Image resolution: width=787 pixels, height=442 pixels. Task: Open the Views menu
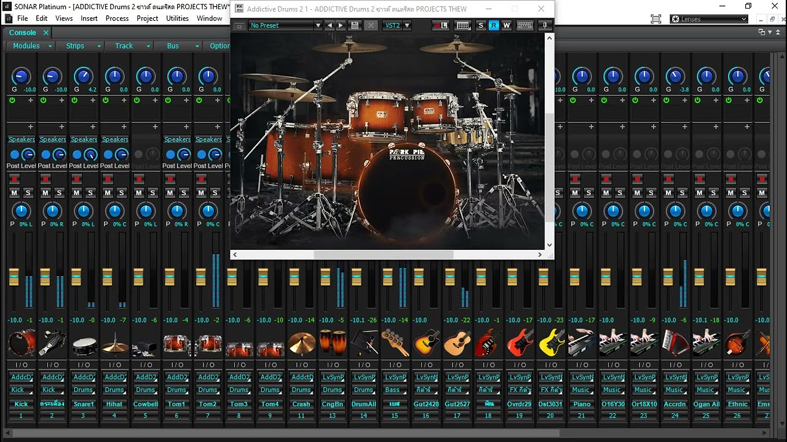[x=64, y=18]
